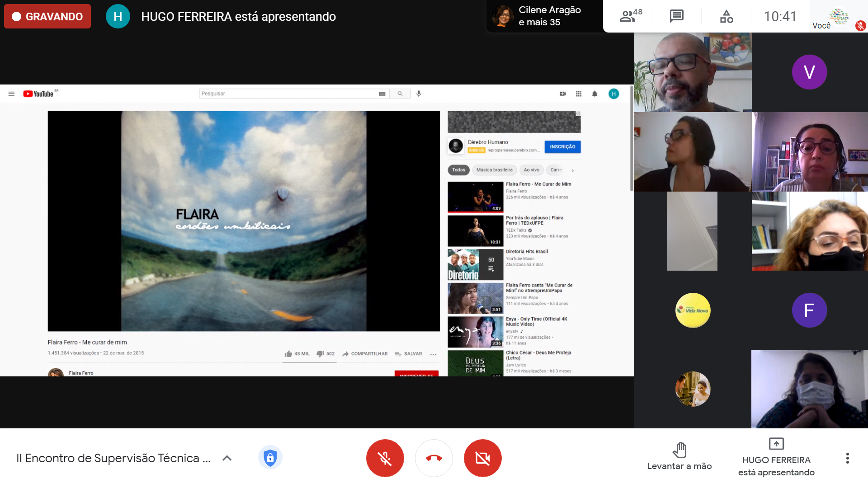Toggle the disabled camera button
Viewport: 868px width, 488px height.
click(x=482, y=458)
